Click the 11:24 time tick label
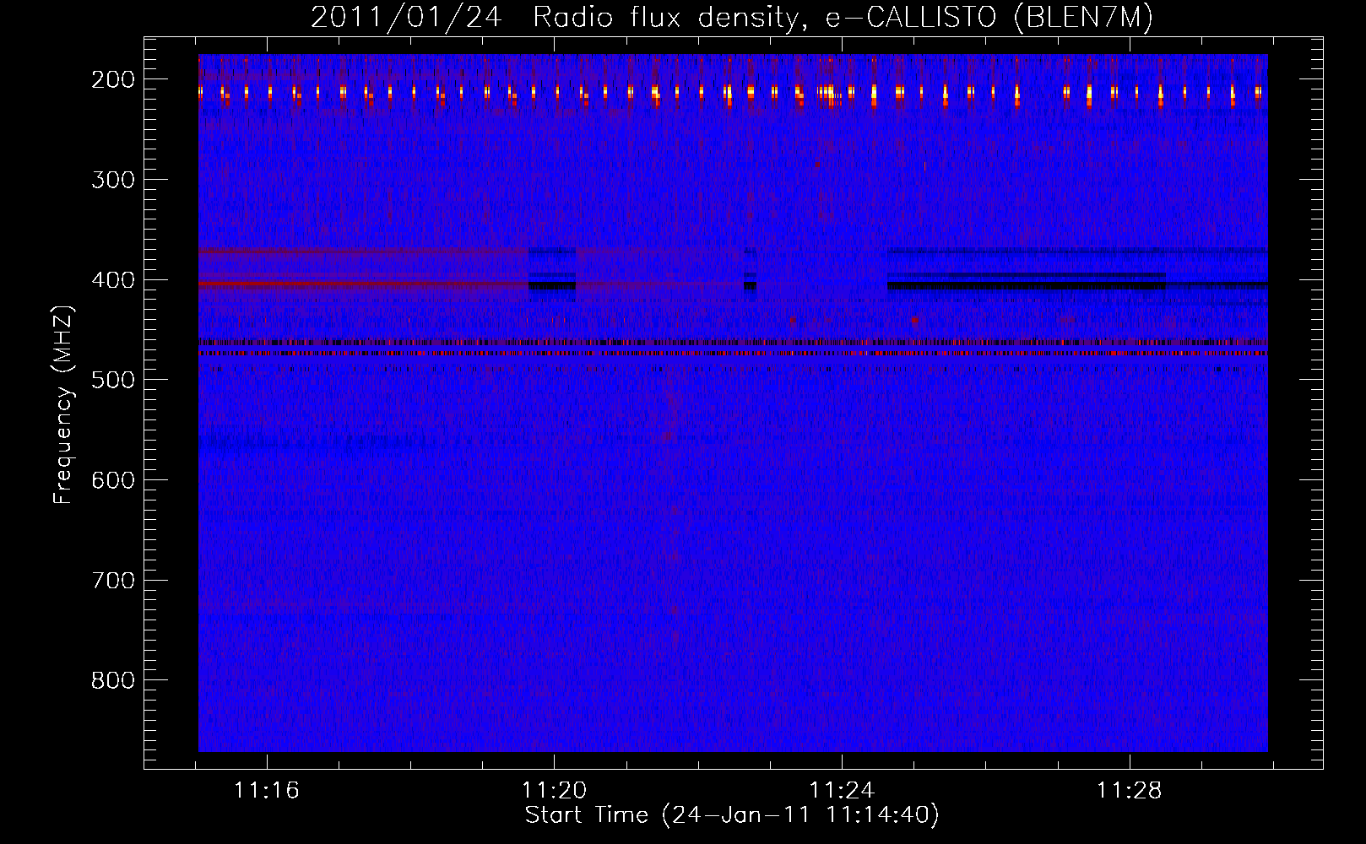Viewport: 1366px width, 844px height. (842, 791)
